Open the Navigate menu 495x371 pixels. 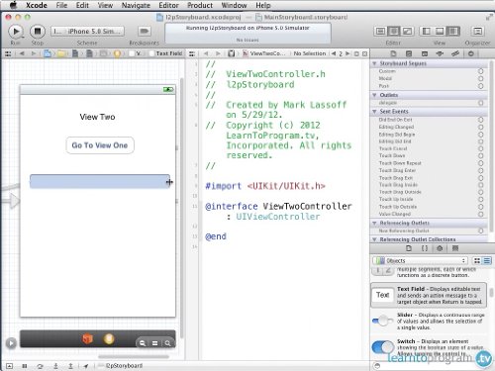[136, 5]
